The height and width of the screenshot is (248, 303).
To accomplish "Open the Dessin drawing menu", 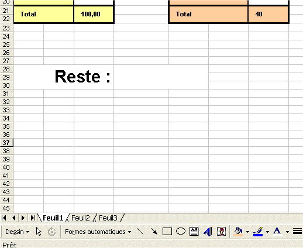I will pyautogui.click(x=17, y=232).
